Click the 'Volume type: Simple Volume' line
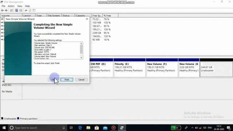This screenshot has height=131, width=233. [x=46, y=43]
